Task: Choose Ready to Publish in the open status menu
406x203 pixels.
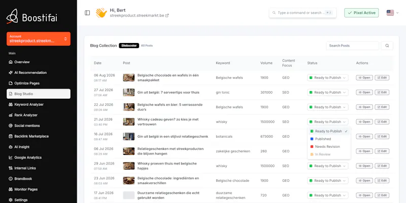Action: pyautogui.click(x=329, y=131)
